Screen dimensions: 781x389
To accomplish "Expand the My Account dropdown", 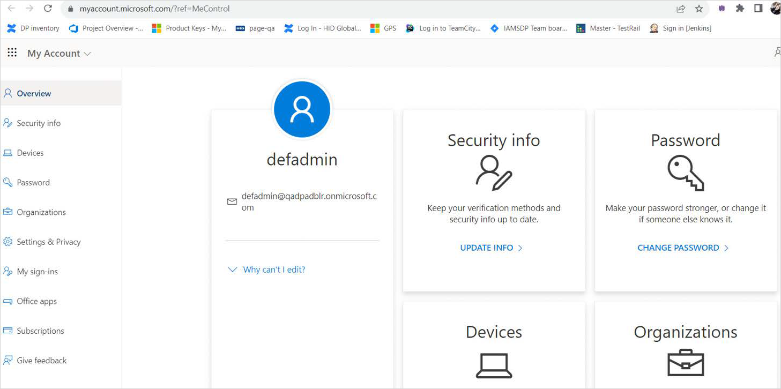I will [59, 54].
